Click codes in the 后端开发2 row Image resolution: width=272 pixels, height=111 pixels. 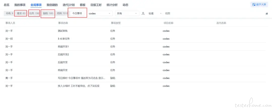[x=166, y=54]
